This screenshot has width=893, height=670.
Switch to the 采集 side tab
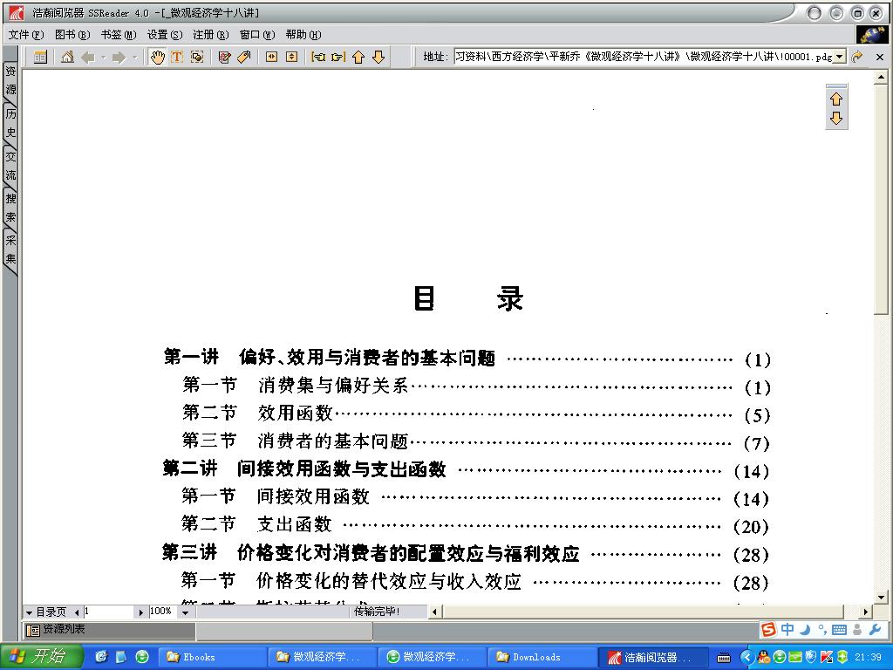[x=10, y=250]
